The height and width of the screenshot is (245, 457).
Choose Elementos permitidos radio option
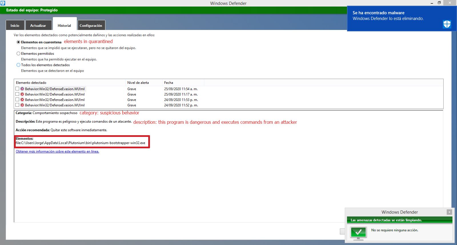(19, 53)
